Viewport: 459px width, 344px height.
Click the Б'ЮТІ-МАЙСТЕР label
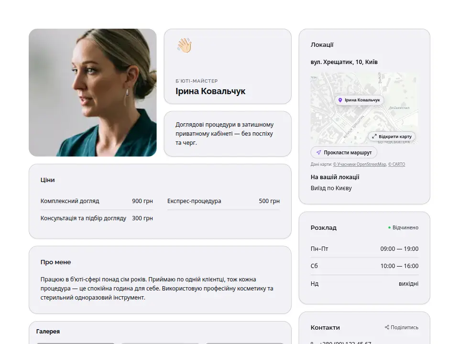[x=197, y=81]
